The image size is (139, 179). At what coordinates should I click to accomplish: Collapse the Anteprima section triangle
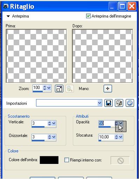(8, 16)
